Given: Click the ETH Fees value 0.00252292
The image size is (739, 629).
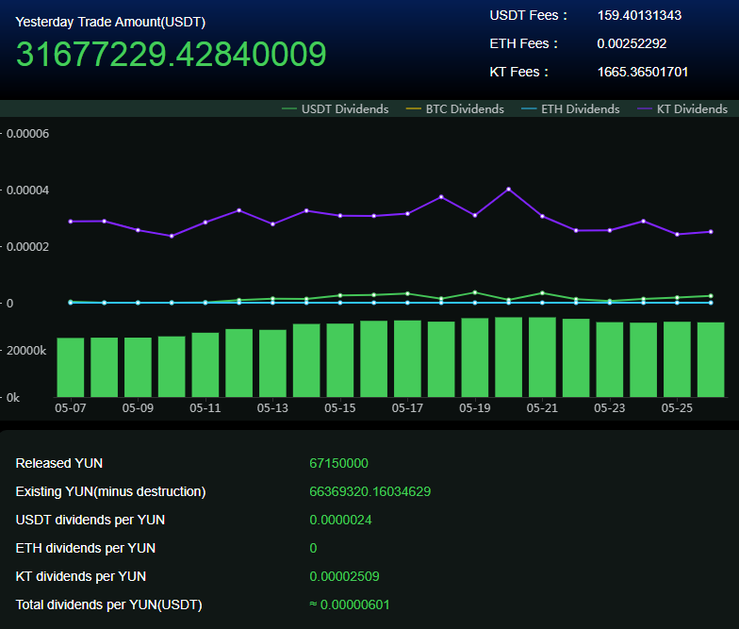Looking at the screenshot, I should pos(632,43).
